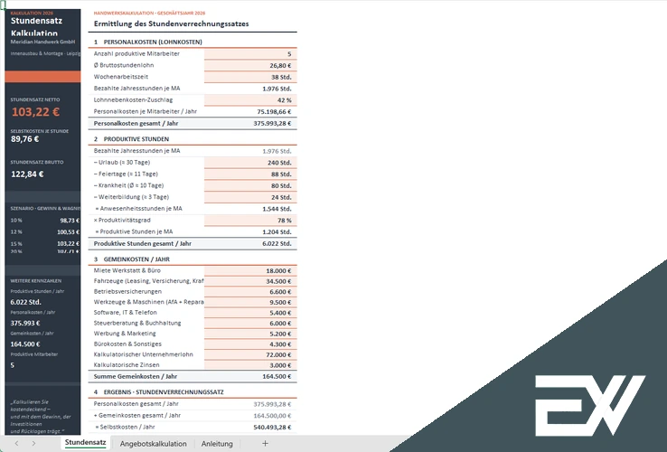Click section header '1 PERSONALKOSTEN (LOHNKOSTEN)'
667x452 pixels.
pos(148,42)
